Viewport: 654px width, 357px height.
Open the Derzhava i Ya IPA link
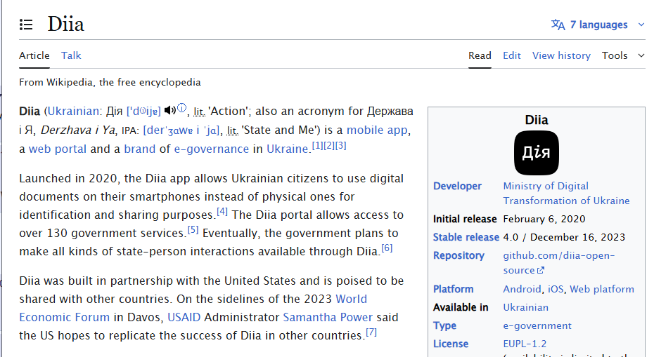tap(181, 130)
